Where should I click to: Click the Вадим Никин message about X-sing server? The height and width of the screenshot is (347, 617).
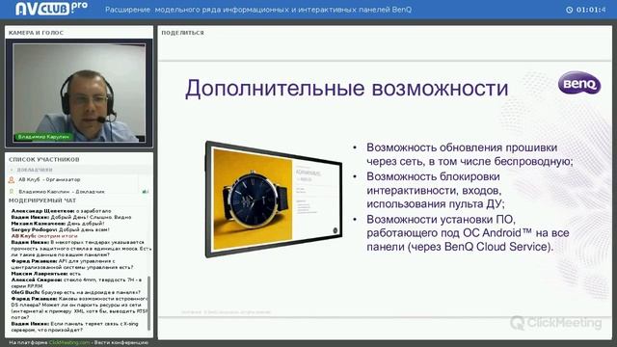coord(75,327)
